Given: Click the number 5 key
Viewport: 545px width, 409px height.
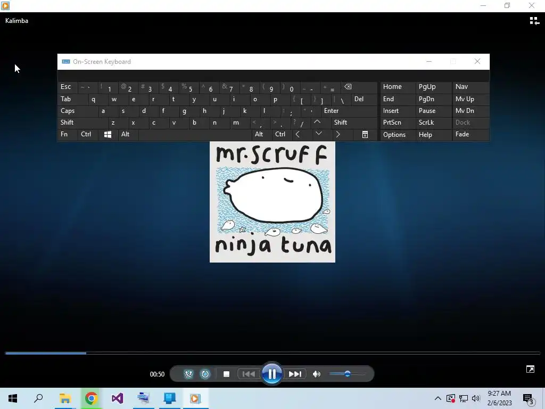Looking at the screenshot, I should [189, 87].
